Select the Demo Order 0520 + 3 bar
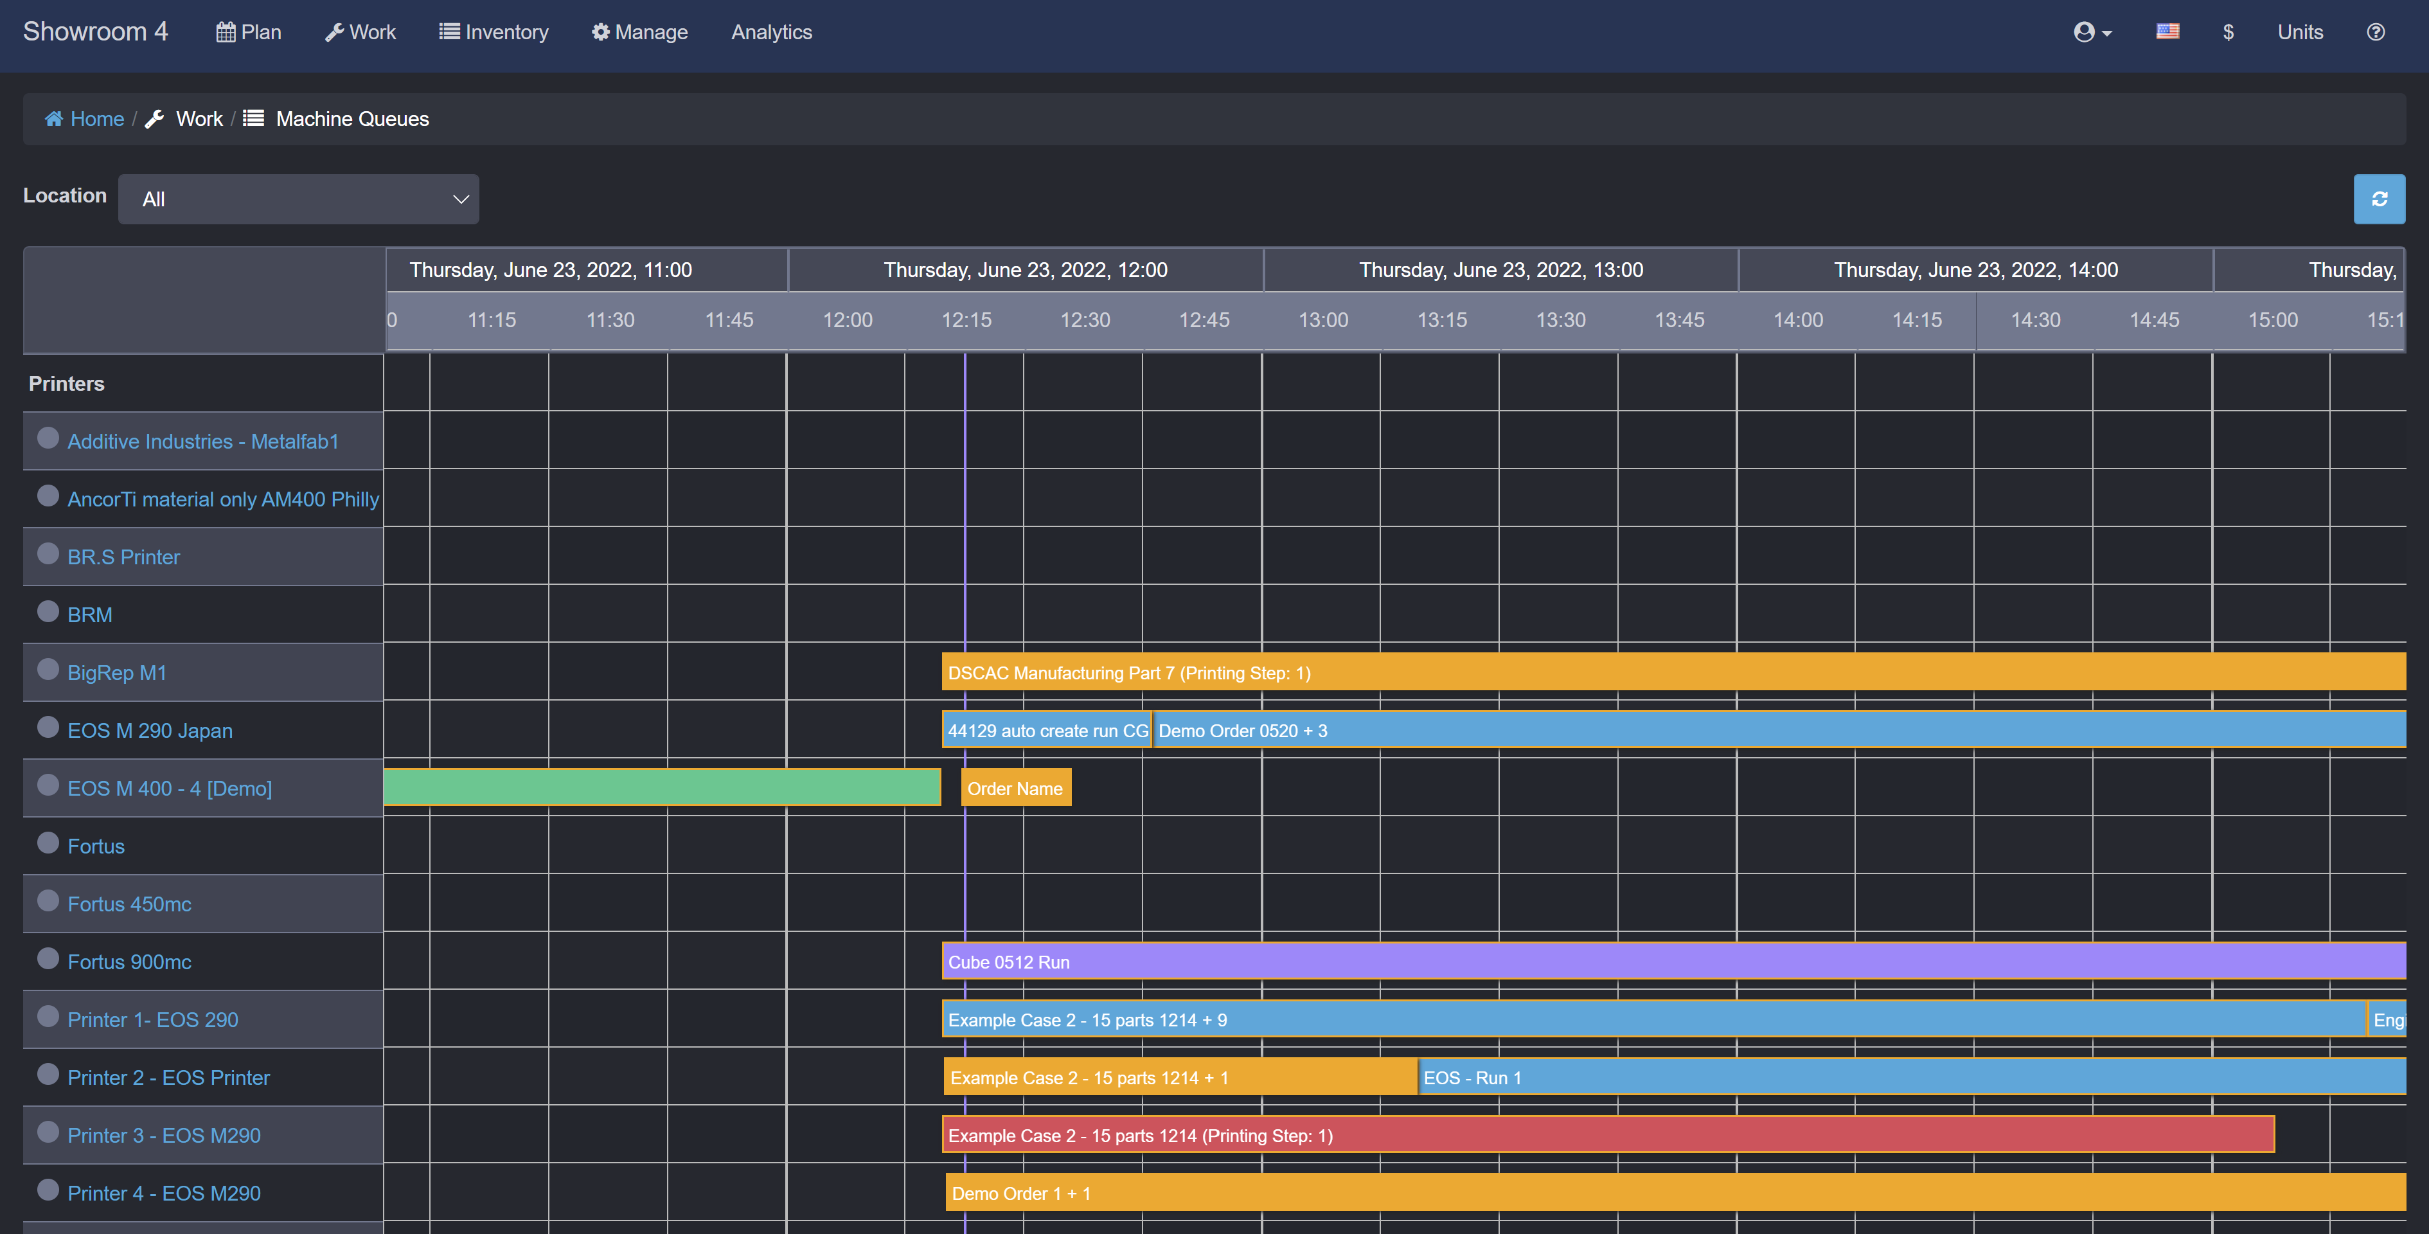The width and height of the screenshot is (2429, 1234). coord(1780,730)
